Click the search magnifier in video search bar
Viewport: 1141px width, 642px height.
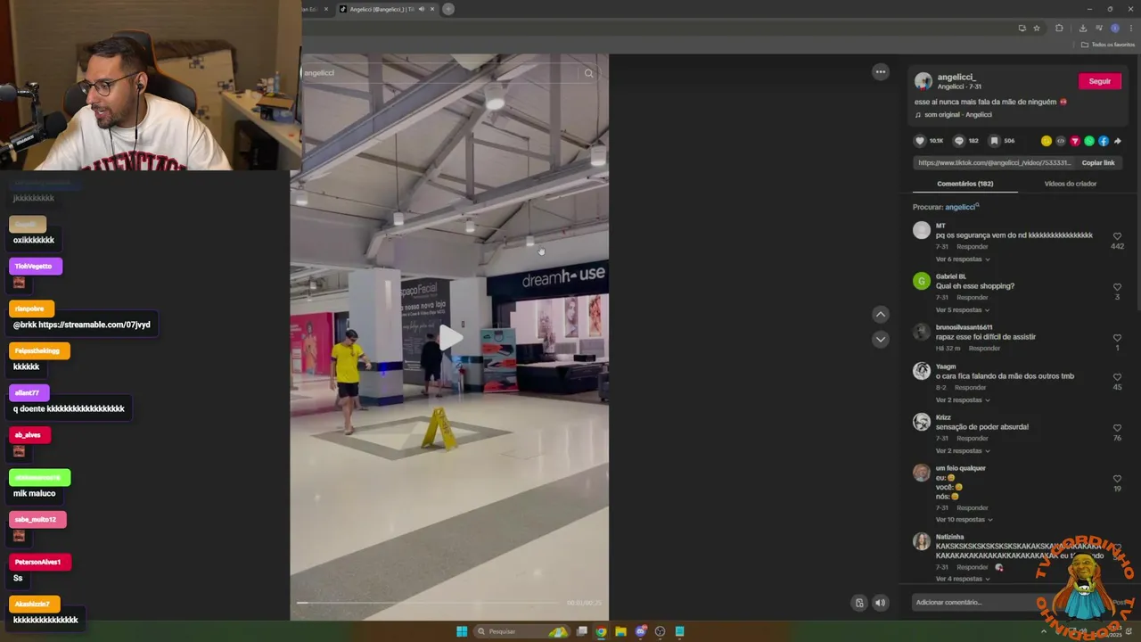(588, 73)
